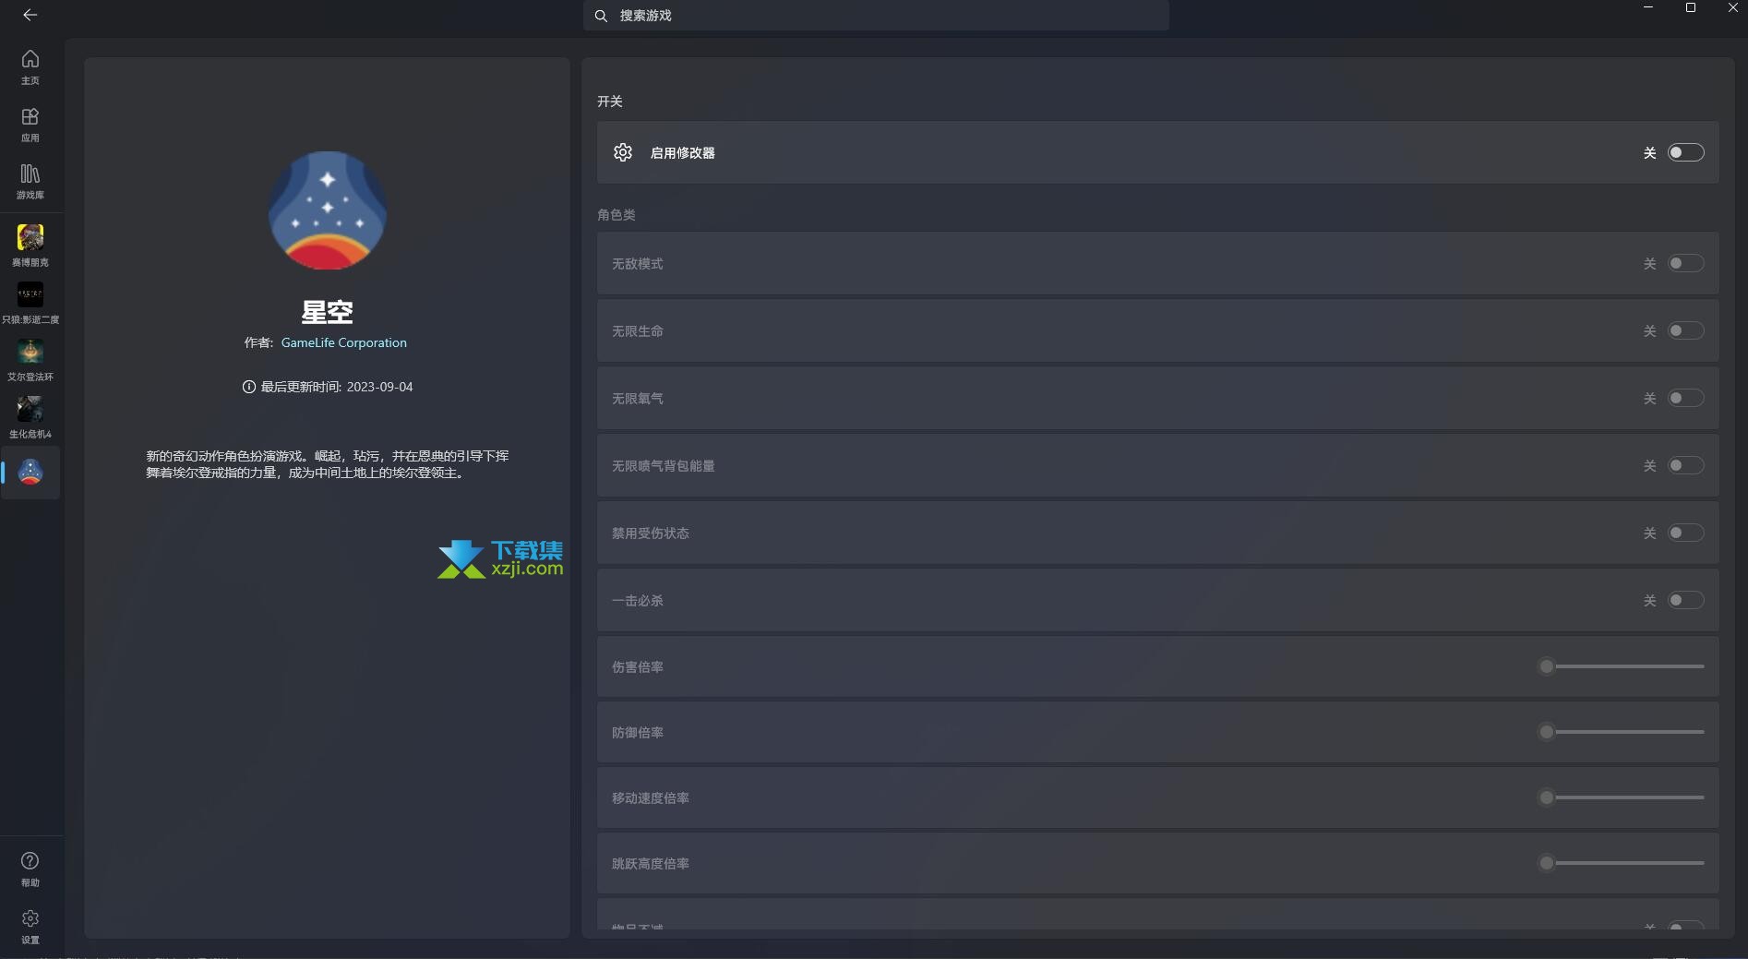Select the 赛博朋克 game icon

coord(30,237)
